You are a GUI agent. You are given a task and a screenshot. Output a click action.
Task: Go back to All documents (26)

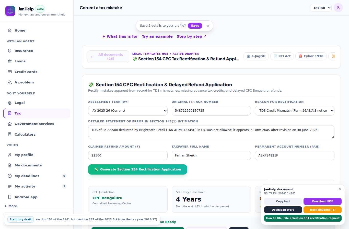tap(108, 56)
